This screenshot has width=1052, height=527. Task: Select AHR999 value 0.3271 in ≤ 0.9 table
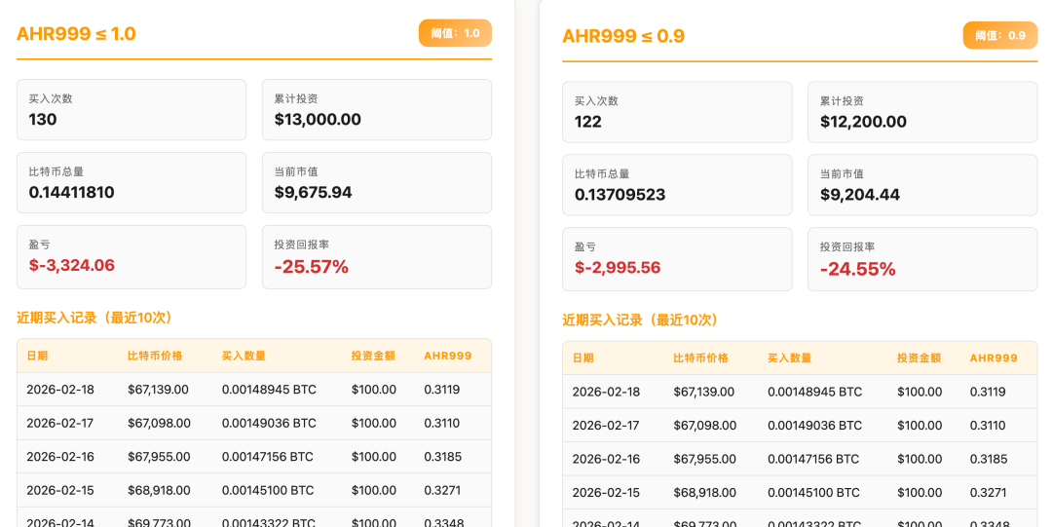pos(989,492)
